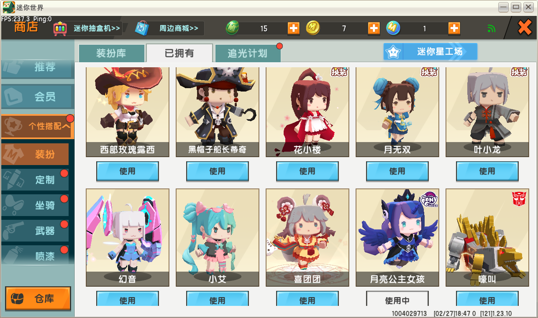Open 迷你星工场 star workshop
The height and width of the screenshot is (318, 538).
[x=430, y=52]
